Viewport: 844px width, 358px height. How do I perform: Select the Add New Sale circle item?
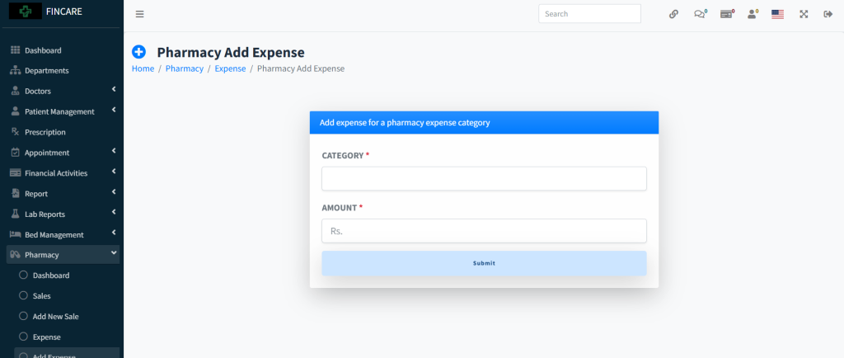tap(55, 316)
